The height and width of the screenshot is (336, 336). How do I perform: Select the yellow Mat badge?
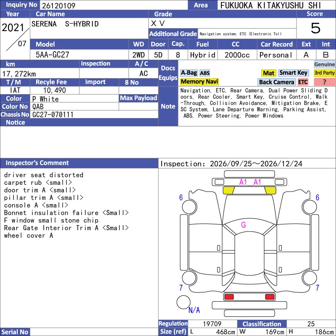tap(268, 73)
